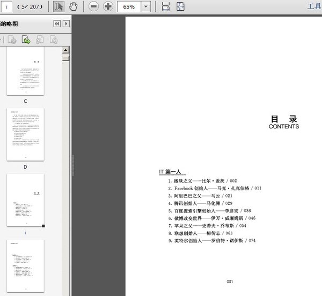322x296 pixels.
Task: Click the rotate clockwise page icon
Action: [x=53, y=40]
